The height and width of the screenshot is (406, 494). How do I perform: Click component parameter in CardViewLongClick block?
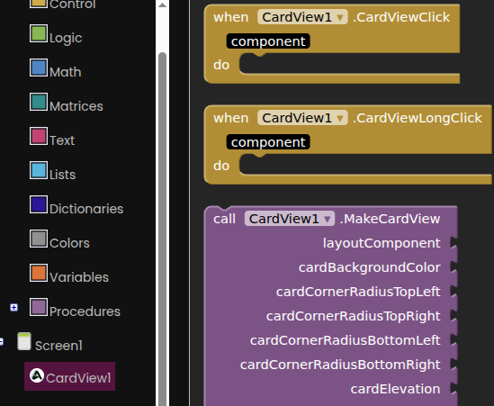tap(268, 142)
